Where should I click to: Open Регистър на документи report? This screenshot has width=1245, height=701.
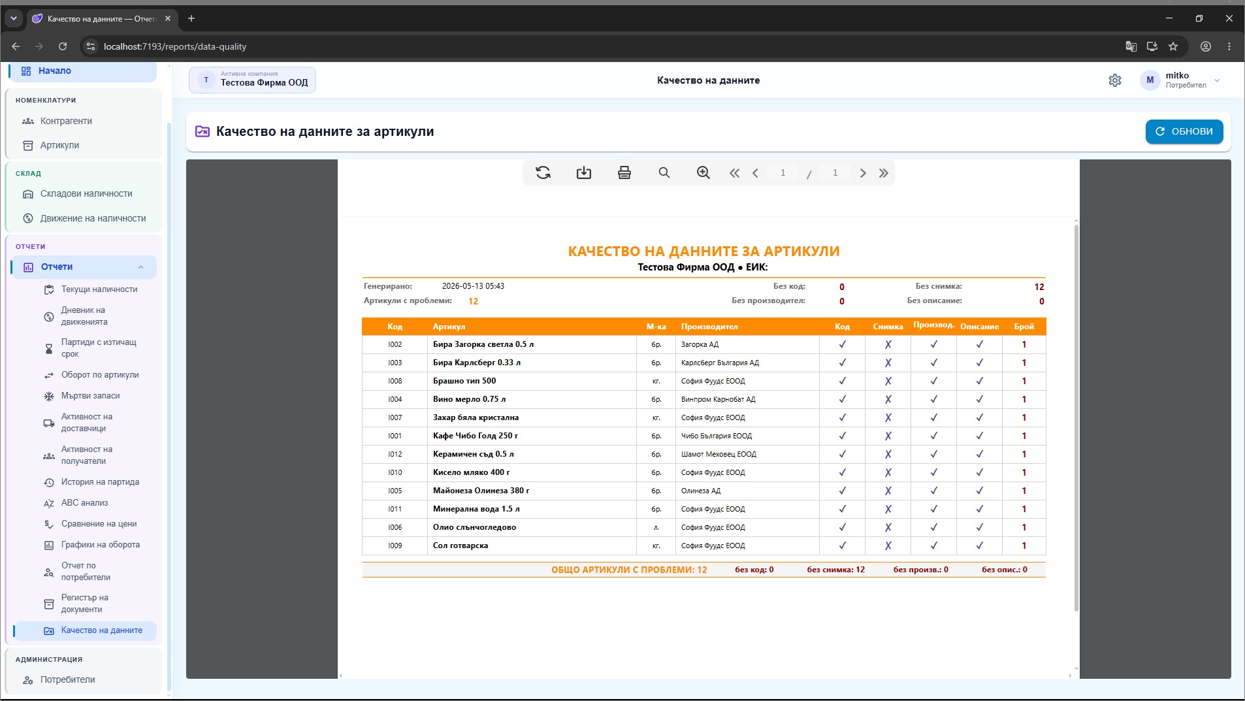(91, 604)
